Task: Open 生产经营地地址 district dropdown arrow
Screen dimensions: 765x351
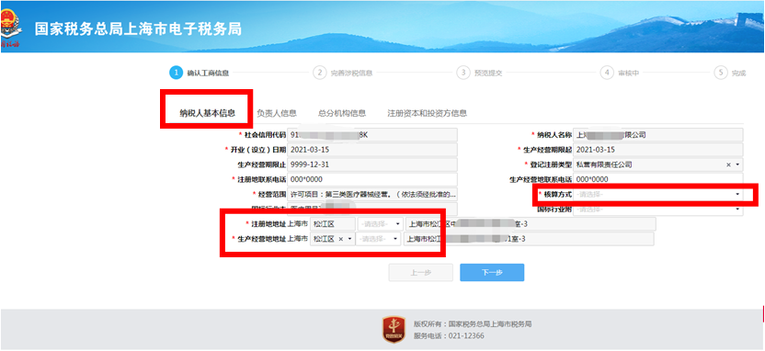Action: click(x=349, y=239)
